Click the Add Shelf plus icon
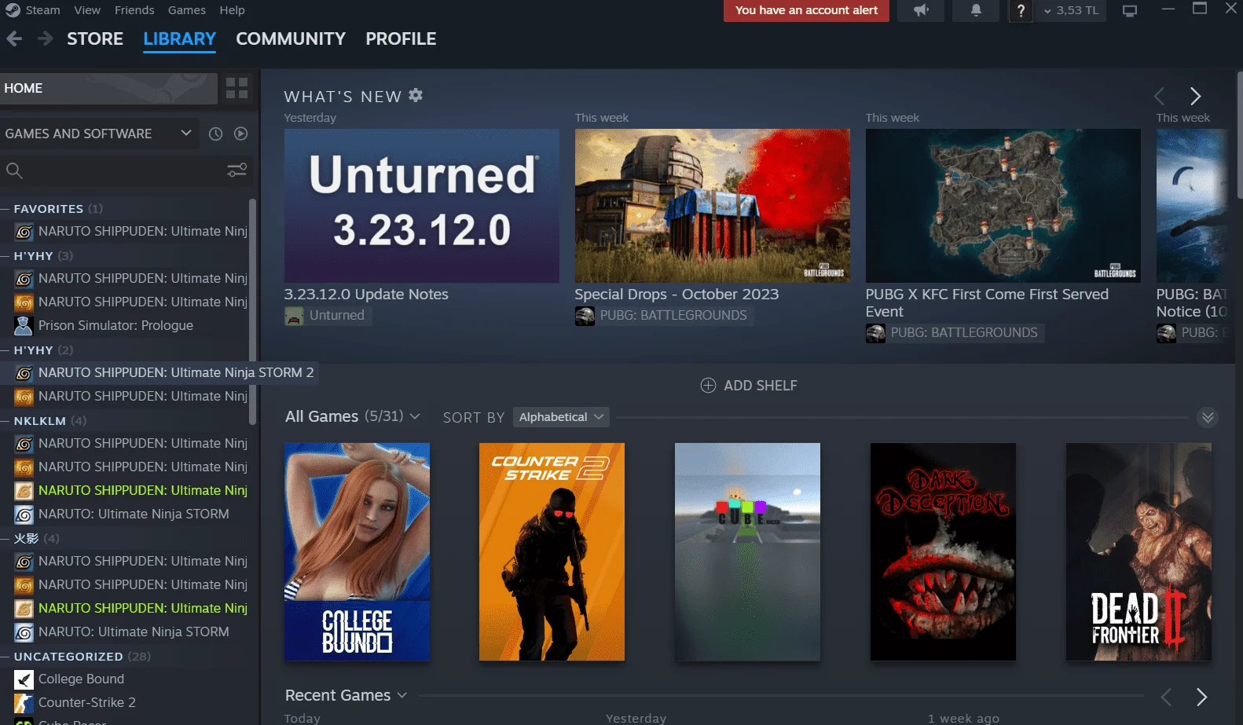The height and width of the screenshot is (725, 1243). (x=708, y=385)
